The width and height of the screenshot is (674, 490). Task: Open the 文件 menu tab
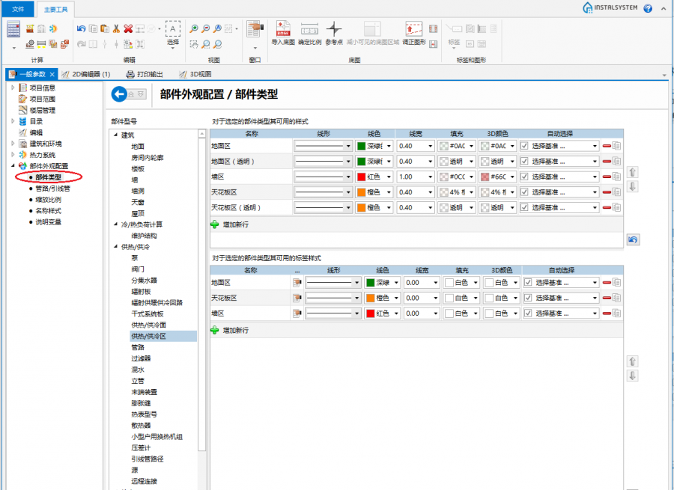tap(18, 9)
